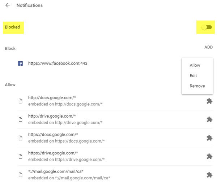Viewport: 217px width, 192px height.
Task: Click extension puzzle icon for https://docs.google.com
Action: coord(209,138)
